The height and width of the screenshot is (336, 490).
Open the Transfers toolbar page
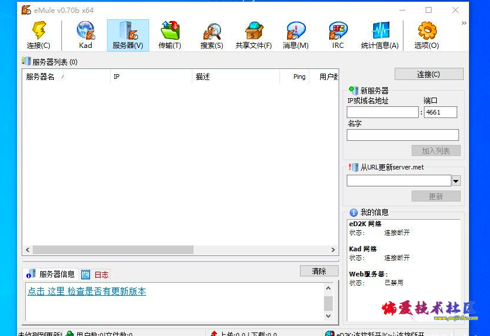tap(170, 35)
